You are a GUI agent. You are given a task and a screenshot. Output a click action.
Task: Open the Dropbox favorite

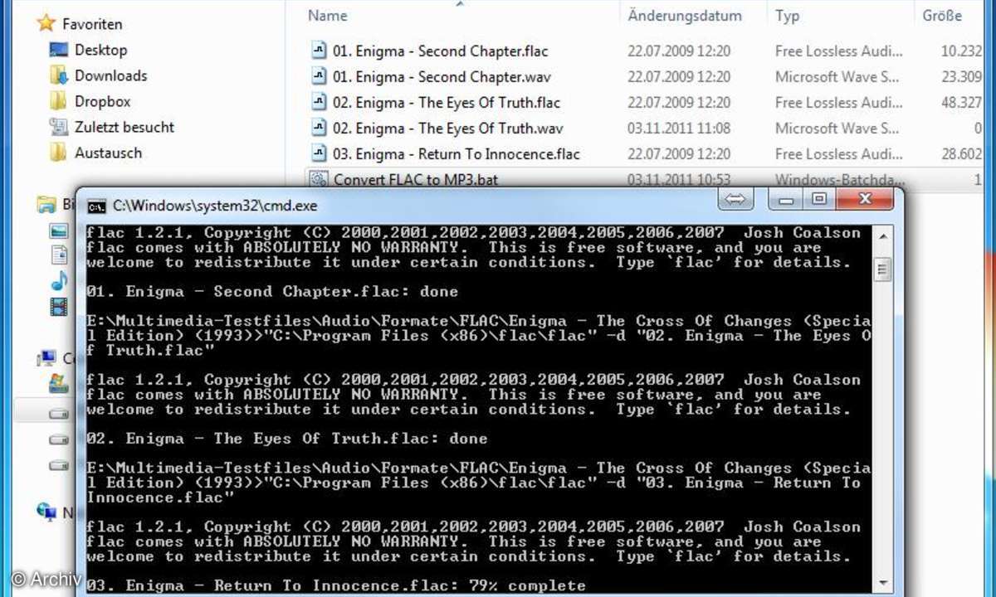[x=102, y=101]
